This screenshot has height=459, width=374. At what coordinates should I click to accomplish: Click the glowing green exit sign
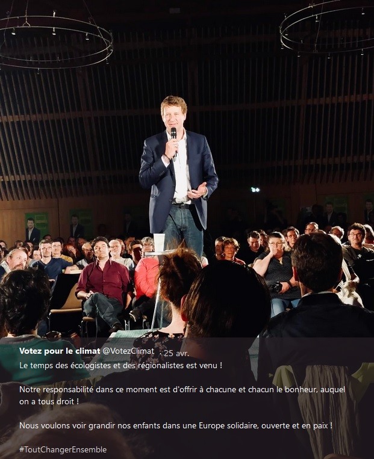(255, 189)
